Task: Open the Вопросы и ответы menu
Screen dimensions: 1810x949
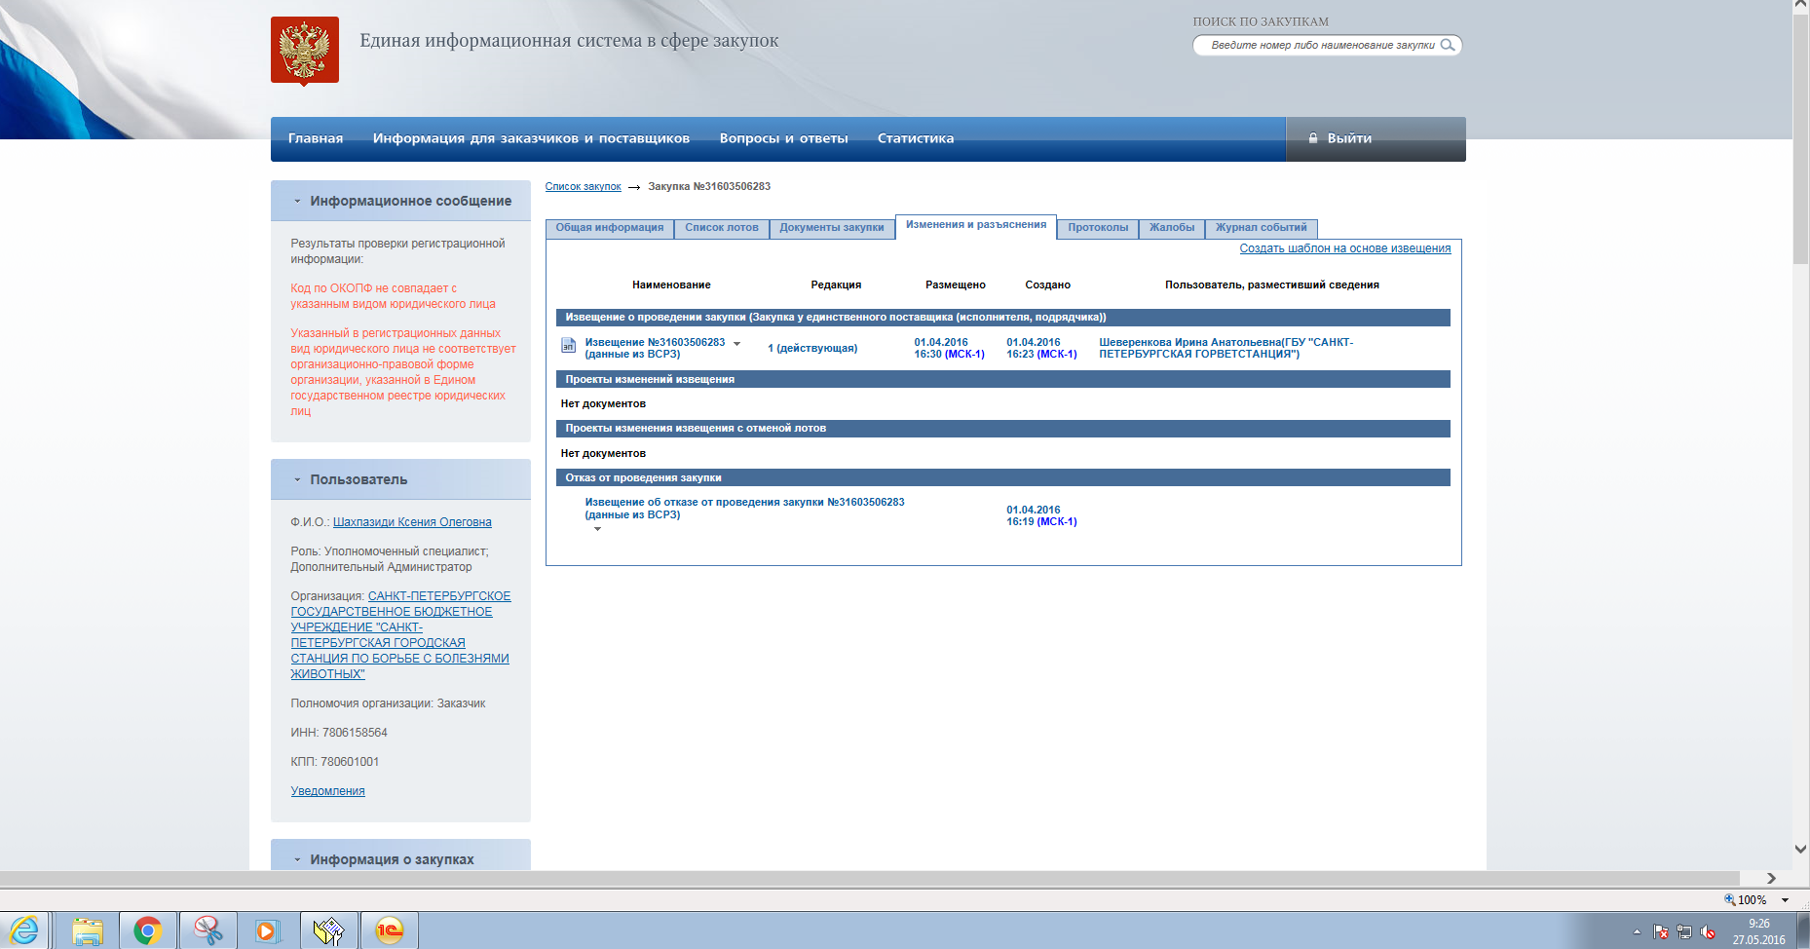Action: [783, 138]
